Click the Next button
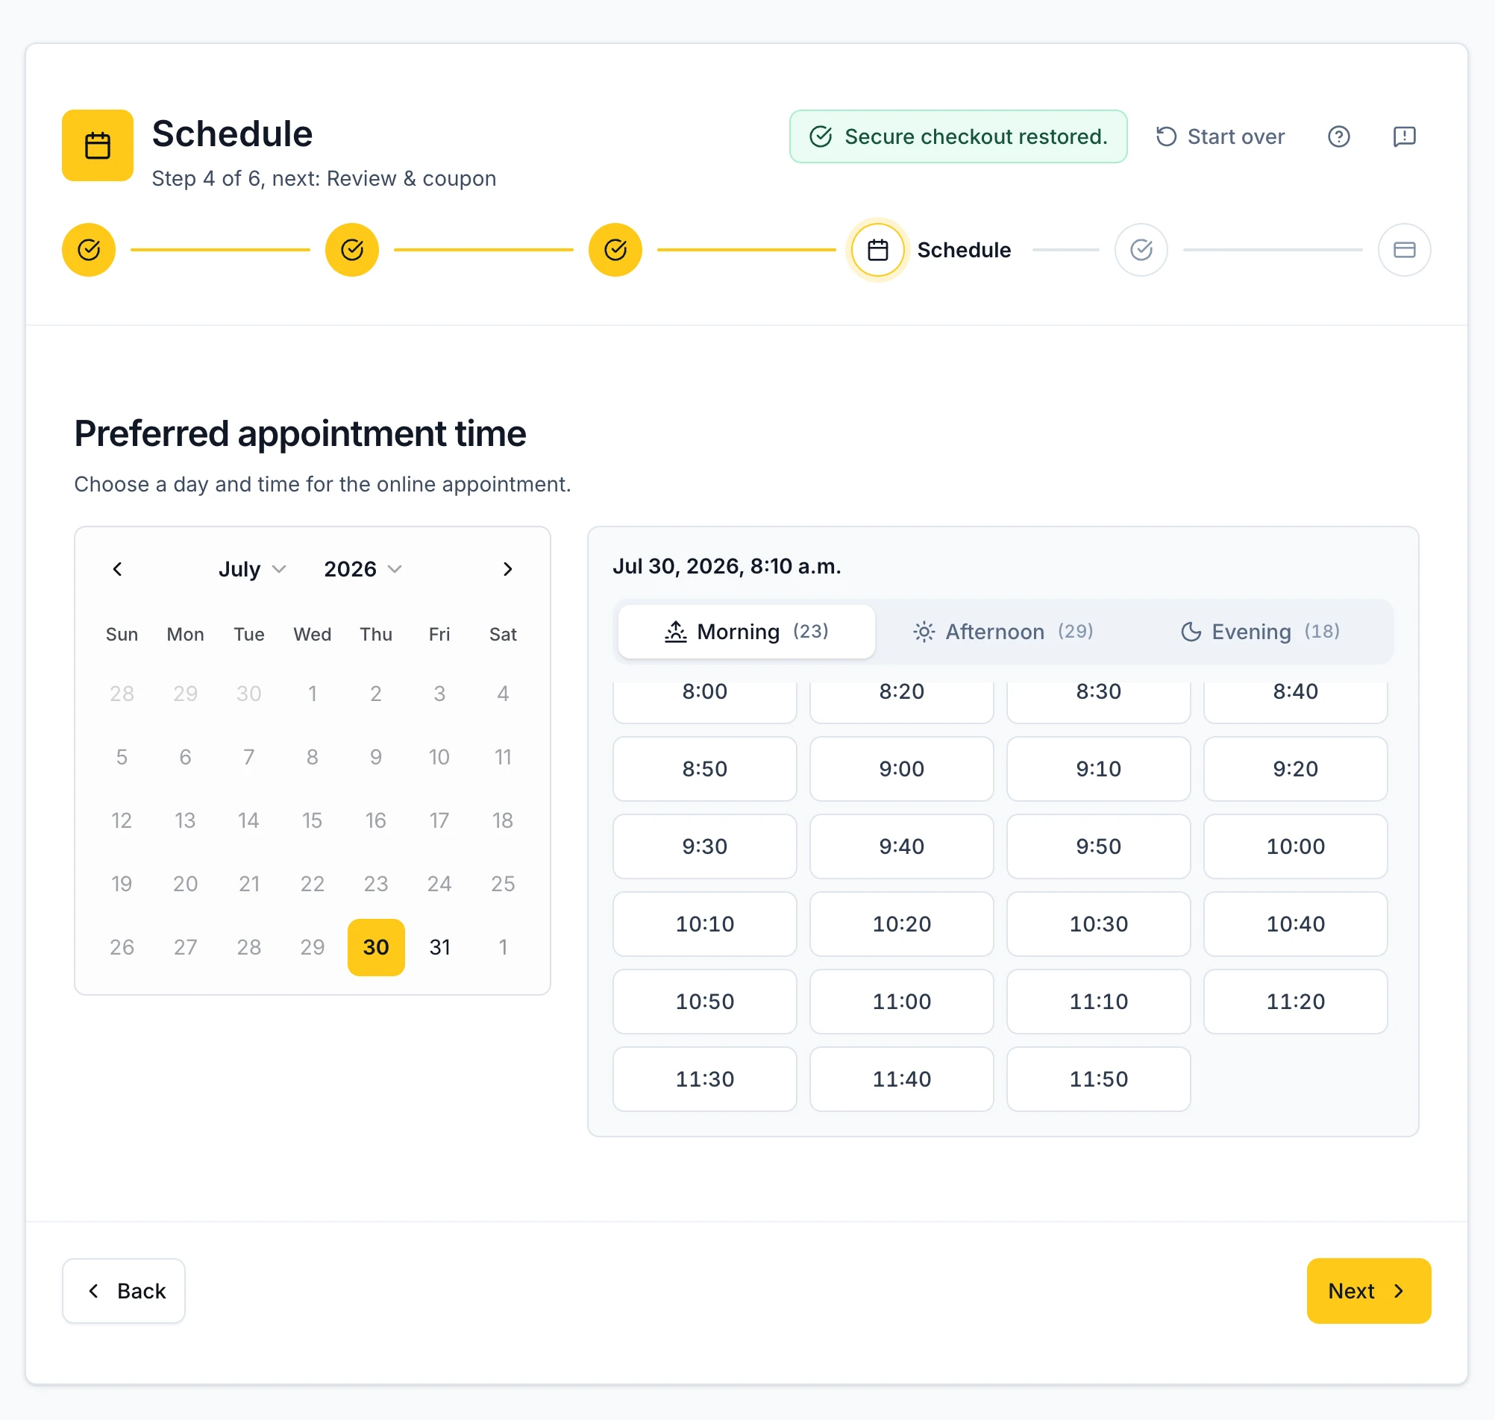This screenshot has width=1495, height=1420. (x=1368, y=1291)
